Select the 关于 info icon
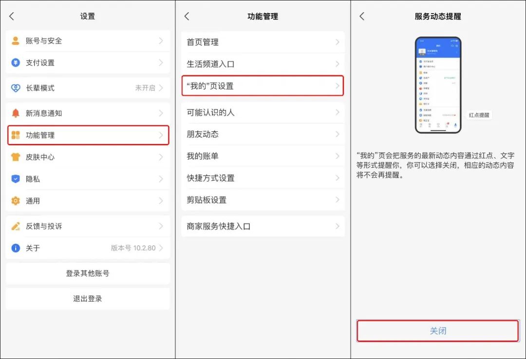Viewport: 526px width, 359px height. pyautogui.click(x=15, y=248)
